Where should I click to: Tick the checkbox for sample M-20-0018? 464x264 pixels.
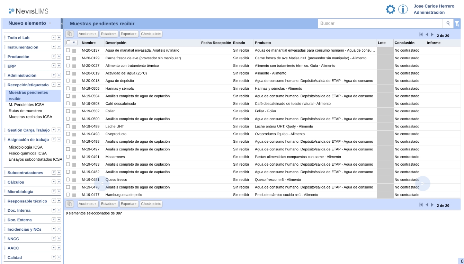tap(68, 81)
